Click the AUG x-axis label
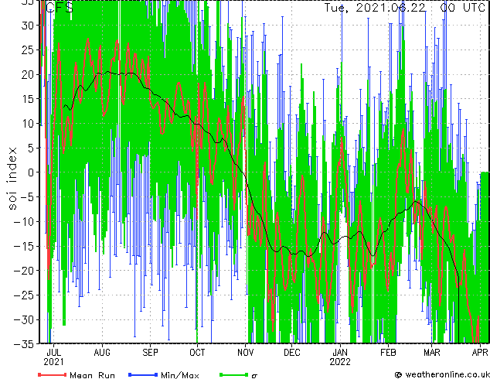 (102, 353)
